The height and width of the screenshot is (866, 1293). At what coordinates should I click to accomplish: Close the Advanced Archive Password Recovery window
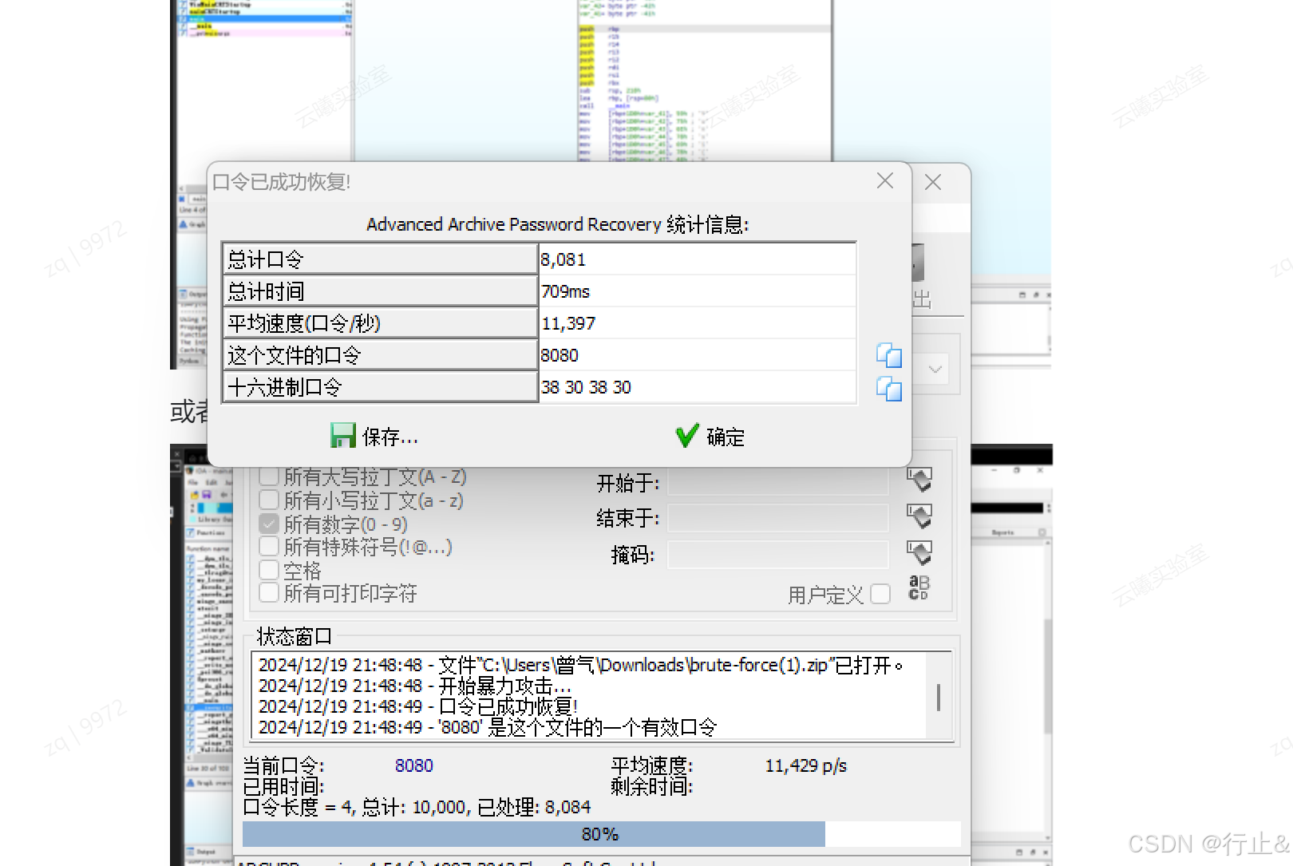coord(933,183)
